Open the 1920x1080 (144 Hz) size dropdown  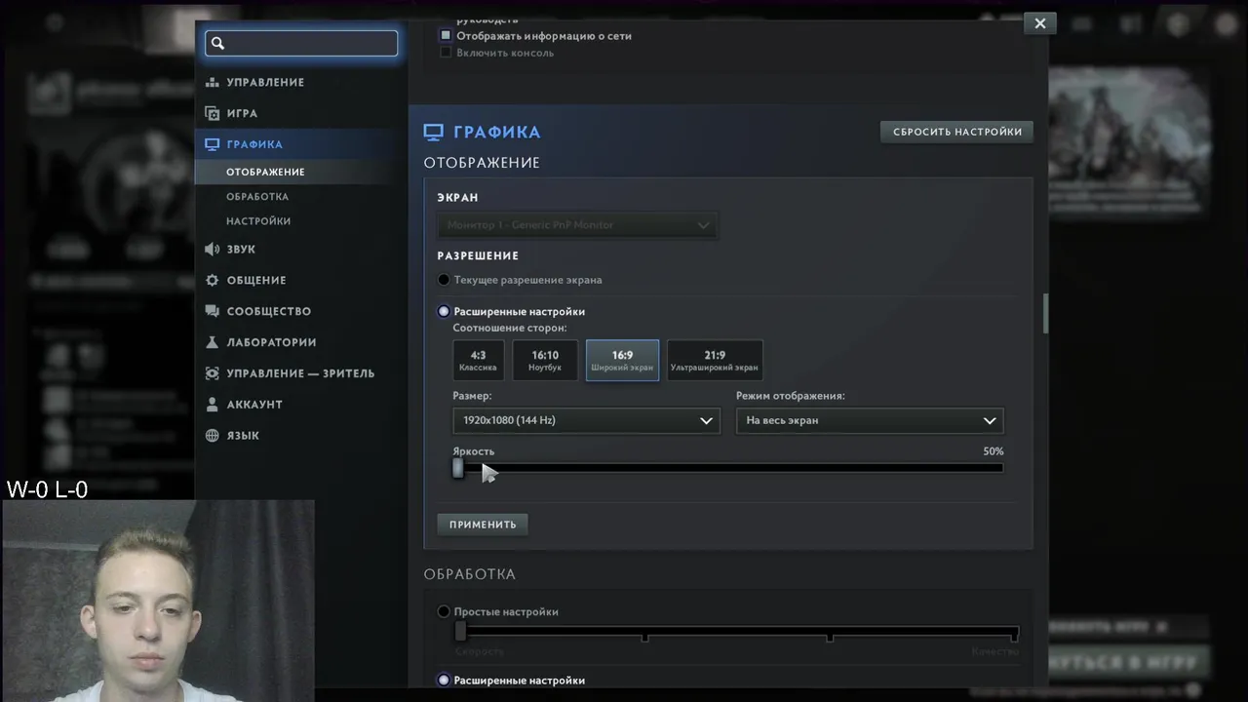click(x=586, y=420)
